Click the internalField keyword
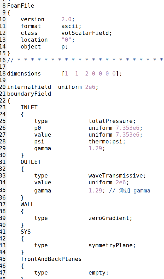 29,87
